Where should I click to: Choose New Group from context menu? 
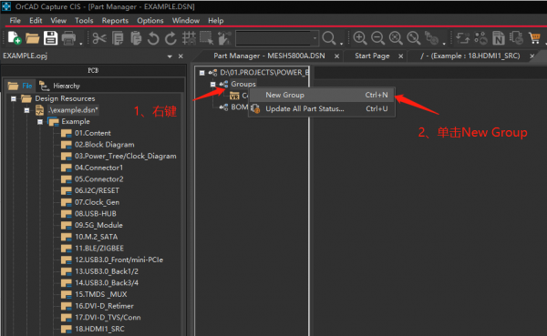pos(322,95)
